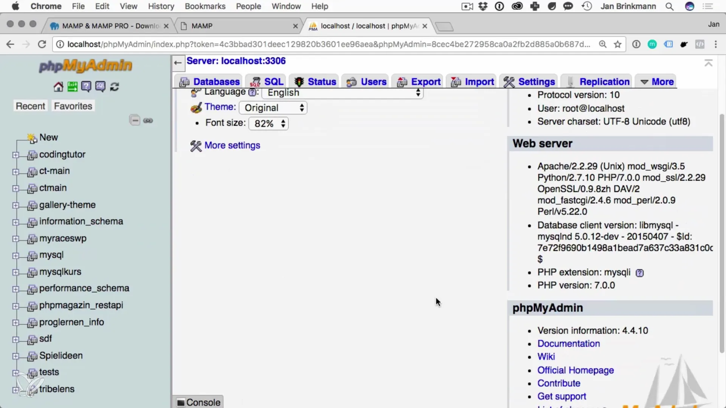Click the back arrow beside Server breadcrumb
Screen dimensions: 726x408
[x=178, y=63]
